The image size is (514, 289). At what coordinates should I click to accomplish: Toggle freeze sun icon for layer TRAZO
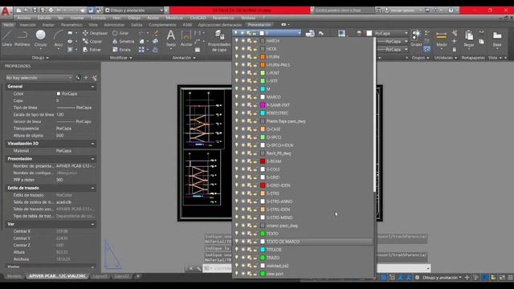point(243,258)
